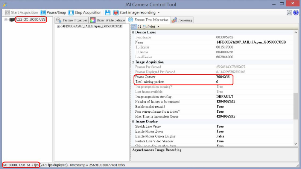Screen dimensions: 301x169
Task: Click the Pause/Snap icon
Action: (43, 13)
